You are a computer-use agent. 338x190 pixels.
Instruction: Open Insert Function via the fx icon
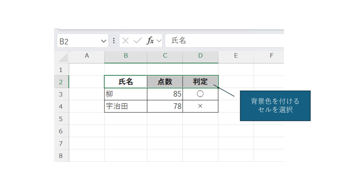[x=150, y=41]
